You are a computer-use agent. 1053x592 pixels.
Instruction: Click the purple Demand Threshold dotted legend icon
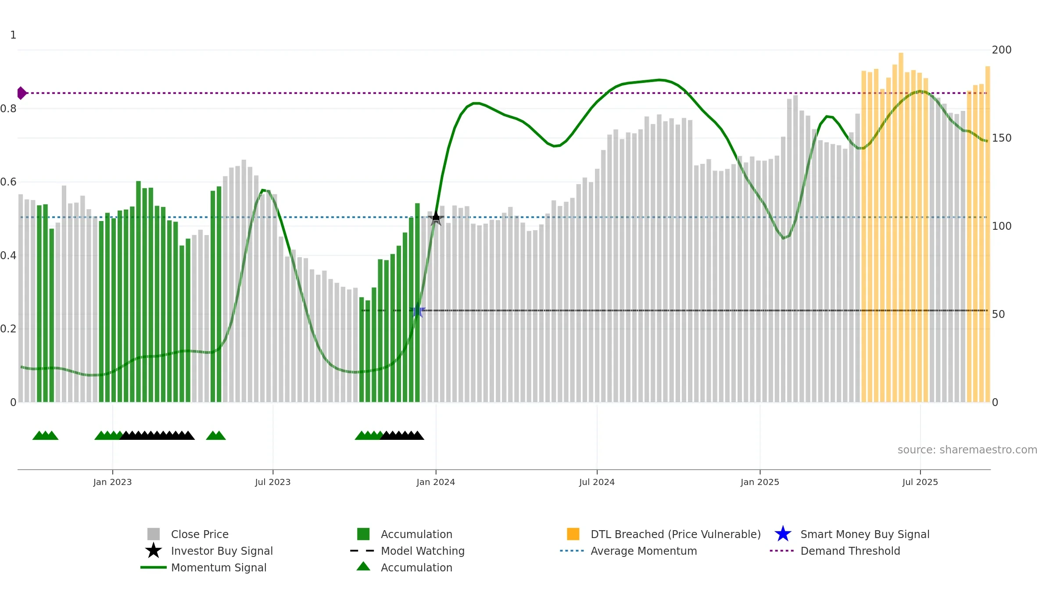point(782,550)
